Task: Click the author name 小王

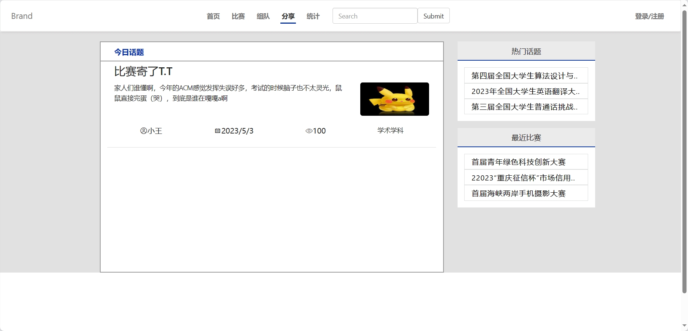Action: 155,131
